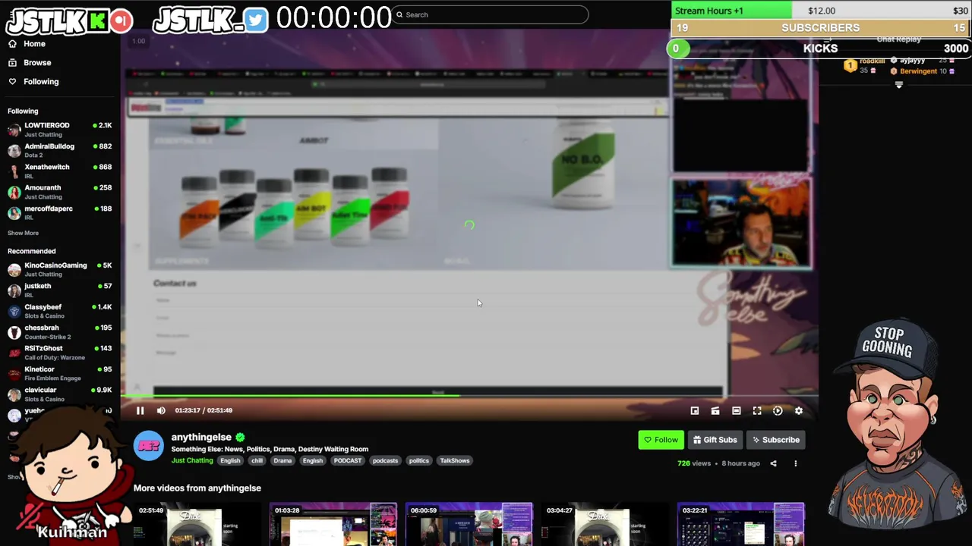Open LOWTIERGOD channel
Screen dimensions: 972x546
[x=59, y=130]
